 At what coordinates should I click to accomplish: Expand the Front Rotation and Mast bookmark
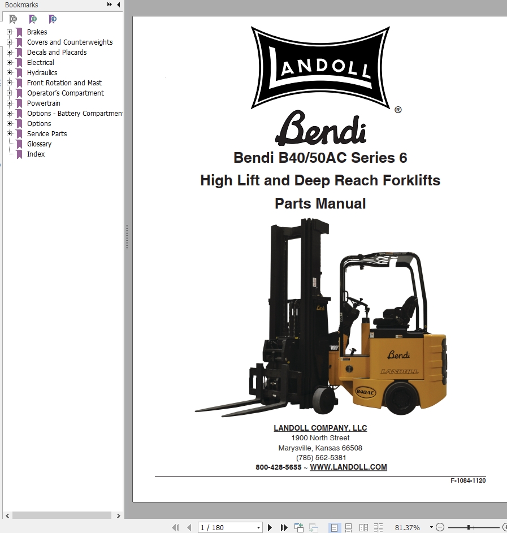(9, 83)
